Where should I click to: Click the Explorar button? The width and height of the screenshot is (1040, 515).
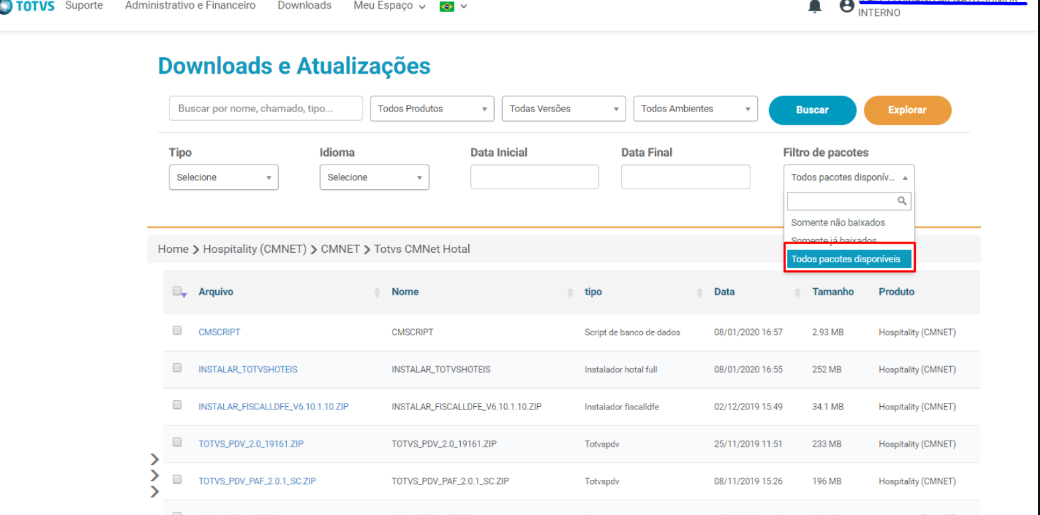pyautogui.click(x=907, y=110)
